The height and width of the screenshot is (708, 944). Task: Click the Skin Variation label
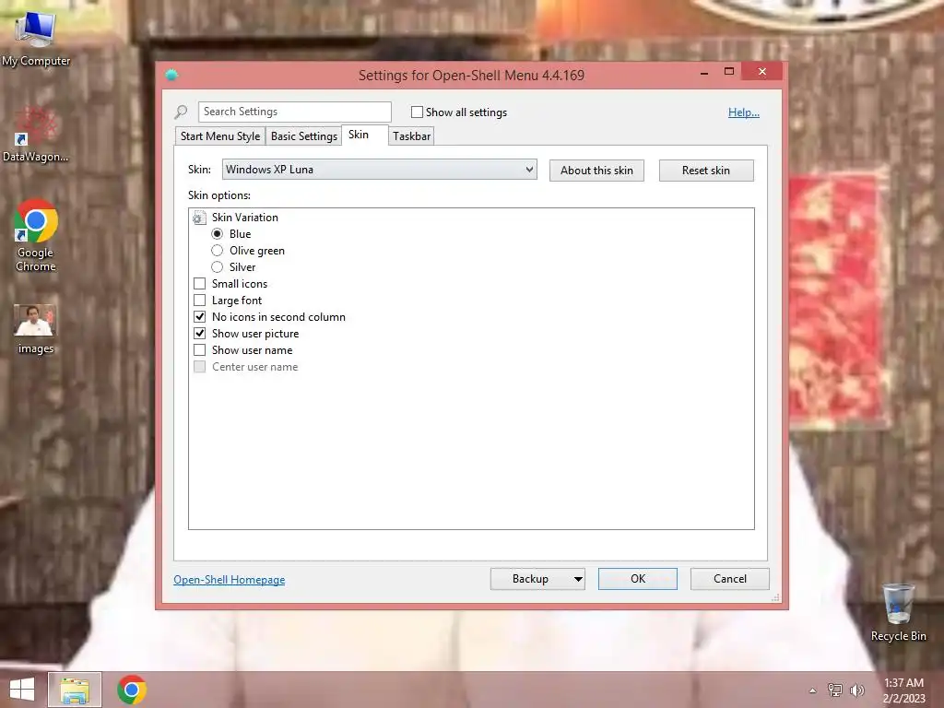[245, 218]
